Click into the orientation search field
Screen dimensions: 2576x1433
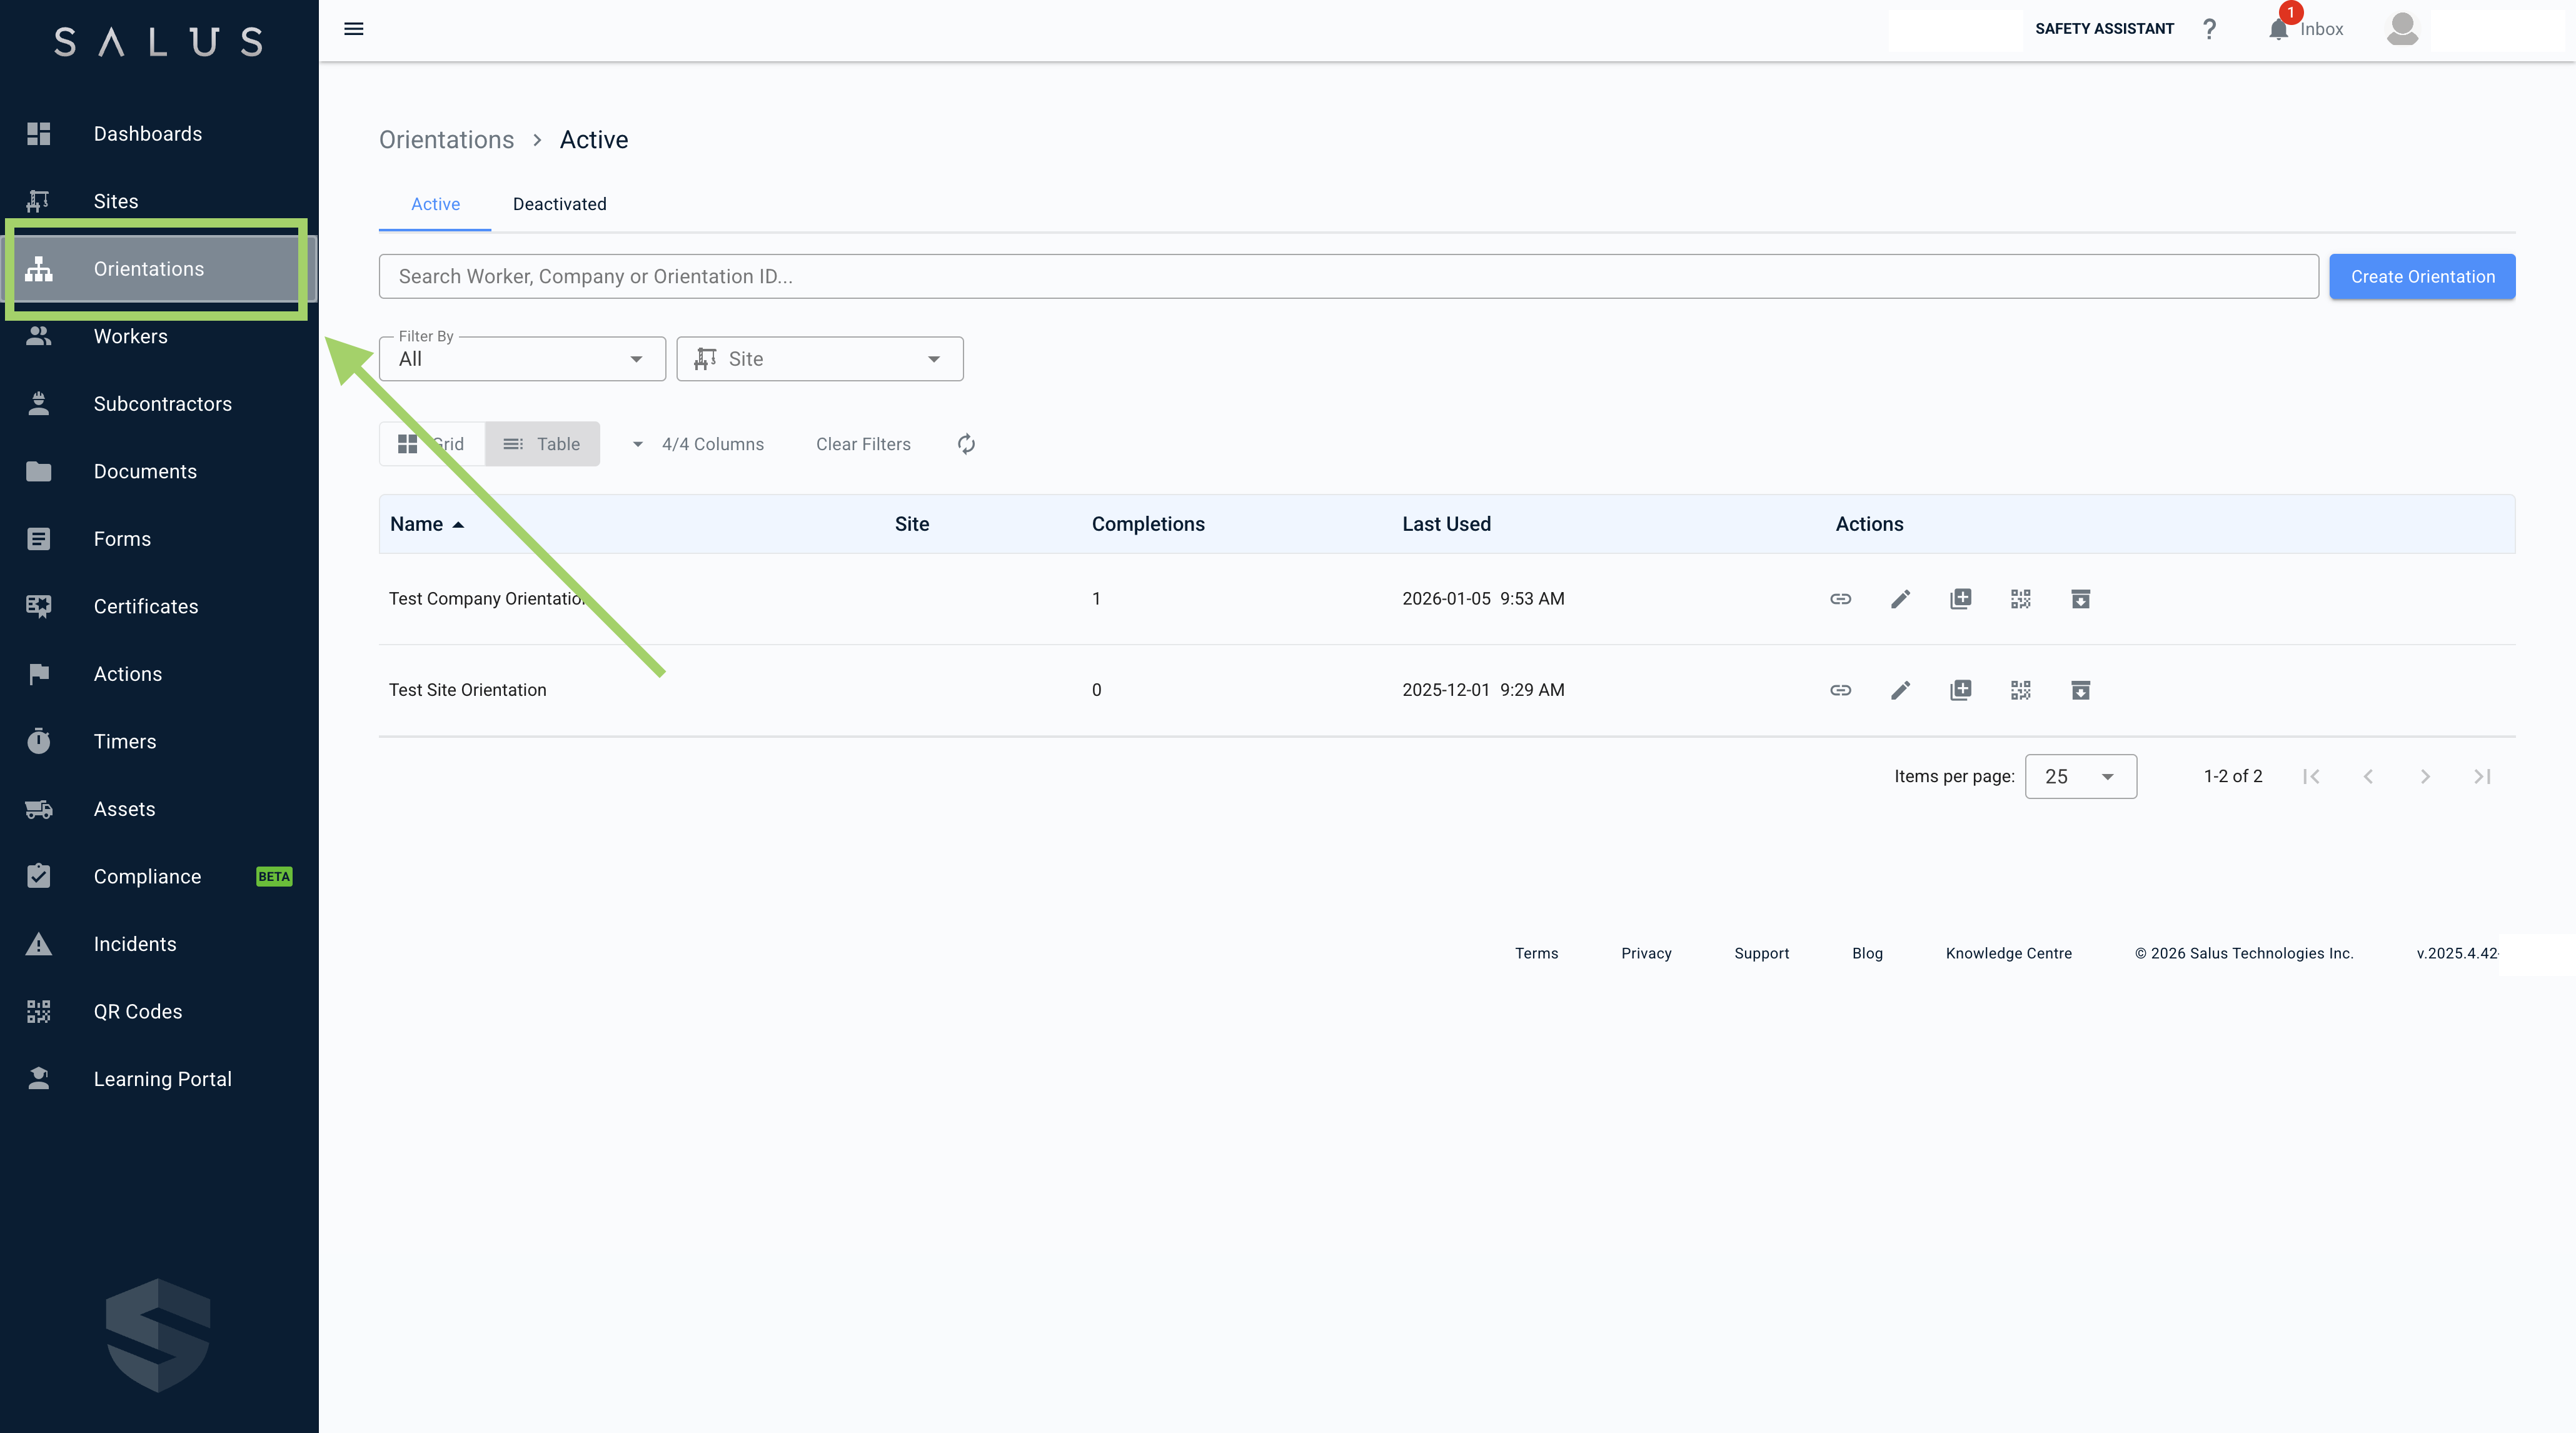(1347, 277)
